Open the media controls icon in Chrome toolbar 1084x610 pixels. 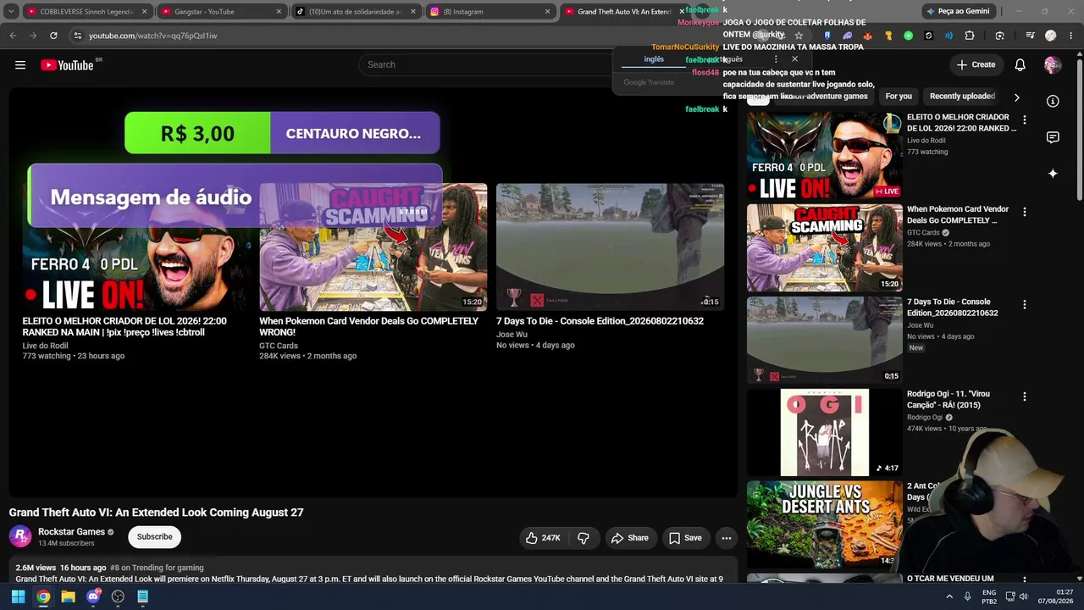tap(1031, 36)
